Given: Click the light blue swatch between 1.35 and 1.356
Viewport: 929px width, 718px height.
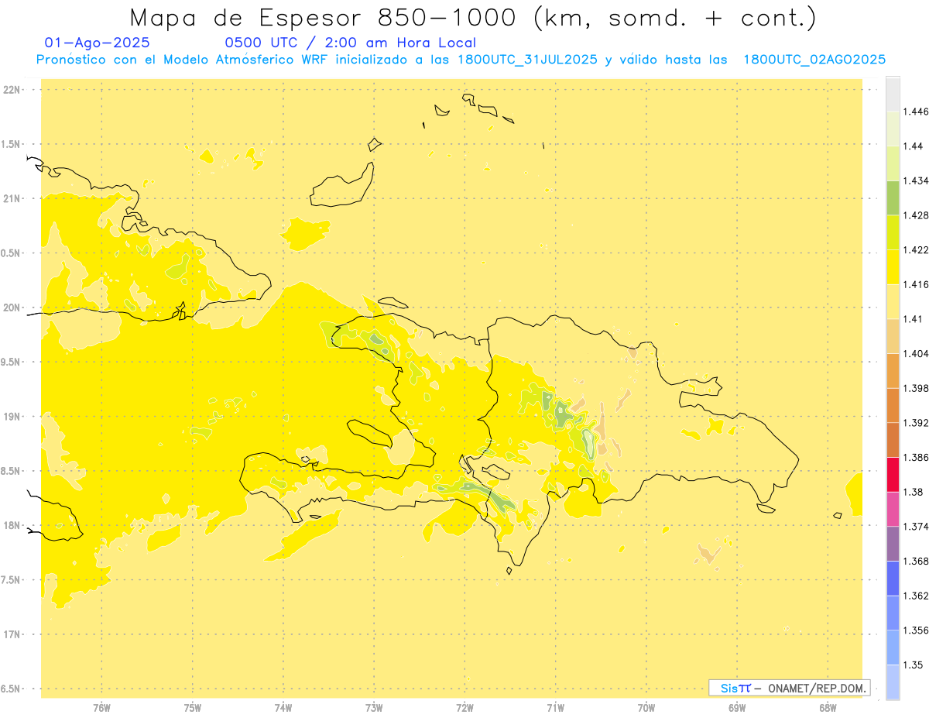Looking at the screenshot, I should point(893,648).
